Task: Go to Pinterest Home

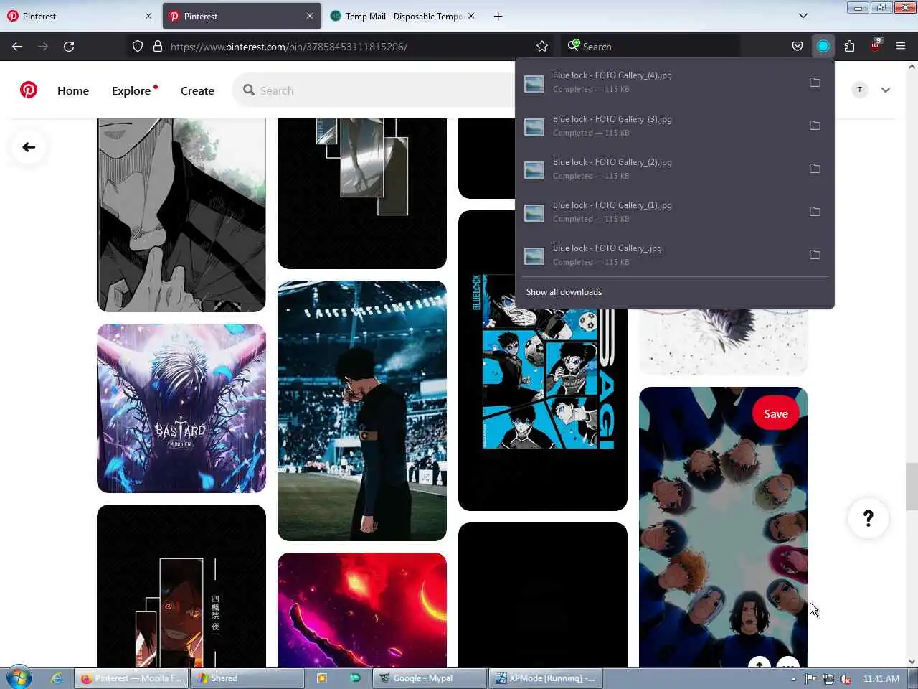Action: [73, 90]
